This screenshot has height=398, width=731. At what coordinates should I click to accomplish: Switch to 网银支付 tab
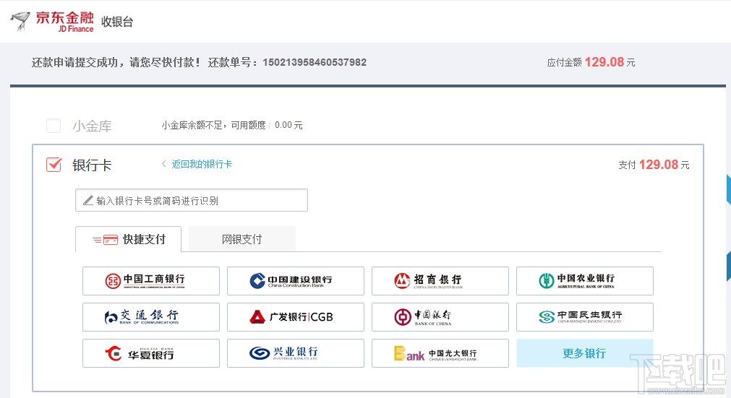coord(242,239)
